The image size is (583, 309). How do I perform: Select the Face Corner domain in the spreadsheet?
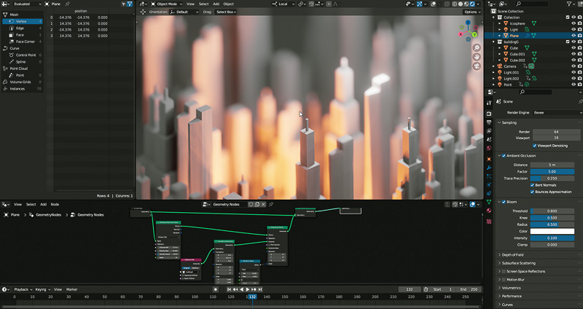tap(24, 42)
